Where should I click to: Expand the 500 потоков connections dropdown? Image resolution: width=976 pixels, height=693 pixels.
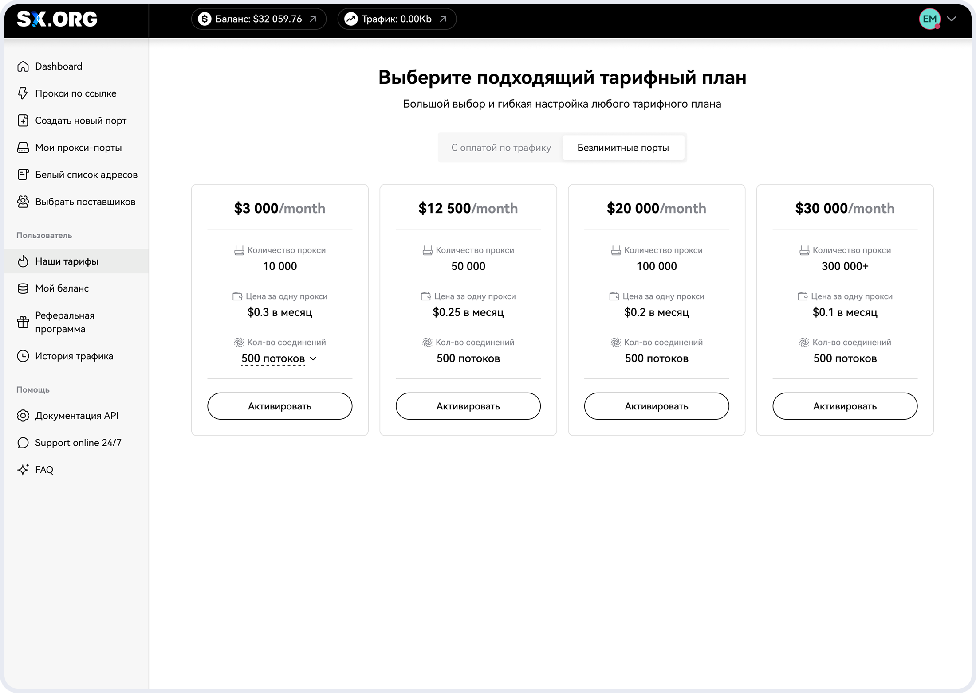279,358
